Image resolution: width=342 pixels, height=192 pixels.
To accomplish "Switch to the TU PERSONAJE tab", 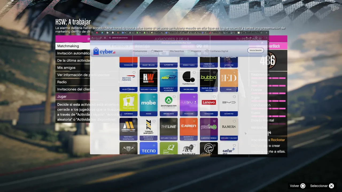I will tap(249, 39).
